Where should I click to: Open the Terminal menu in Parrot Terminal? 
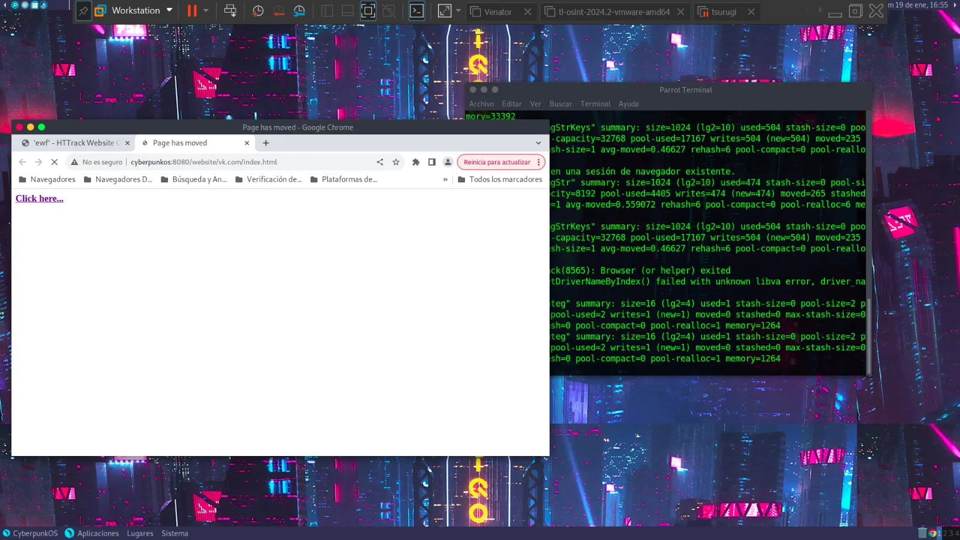(595, 104)
